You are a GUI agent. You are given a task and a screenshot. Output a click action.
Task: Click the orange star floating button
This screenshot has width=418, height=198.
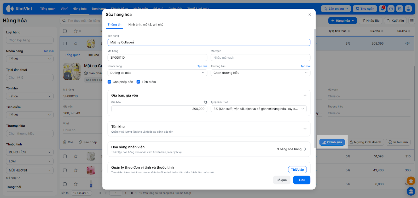click(411, 181)
